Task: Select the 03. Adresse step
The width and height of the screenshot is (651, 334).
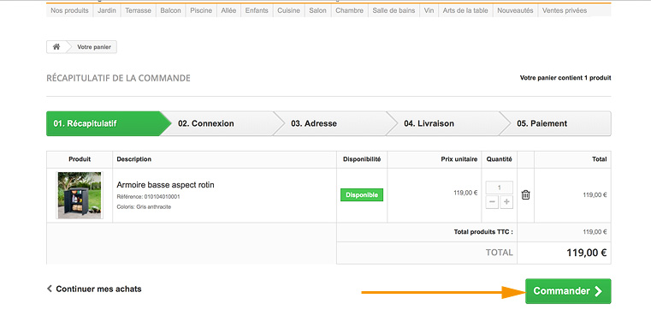Action: (334, 123)
